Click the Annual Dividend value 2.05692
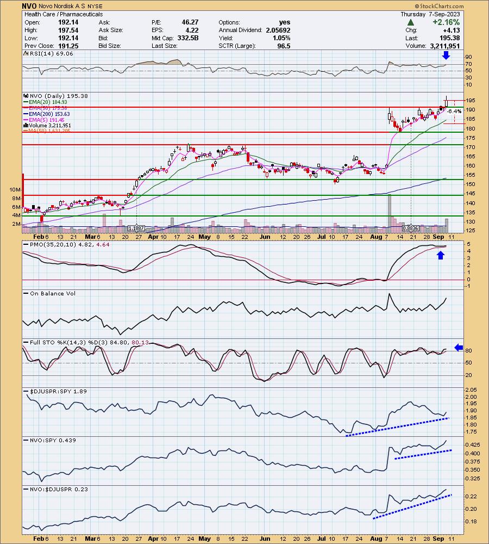489x544 pixels. (x=278, y=30)
